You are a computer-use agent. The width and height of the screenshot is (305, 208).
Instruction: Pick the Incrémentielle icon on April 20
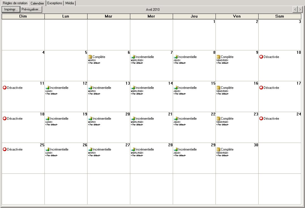coord(90,118)
